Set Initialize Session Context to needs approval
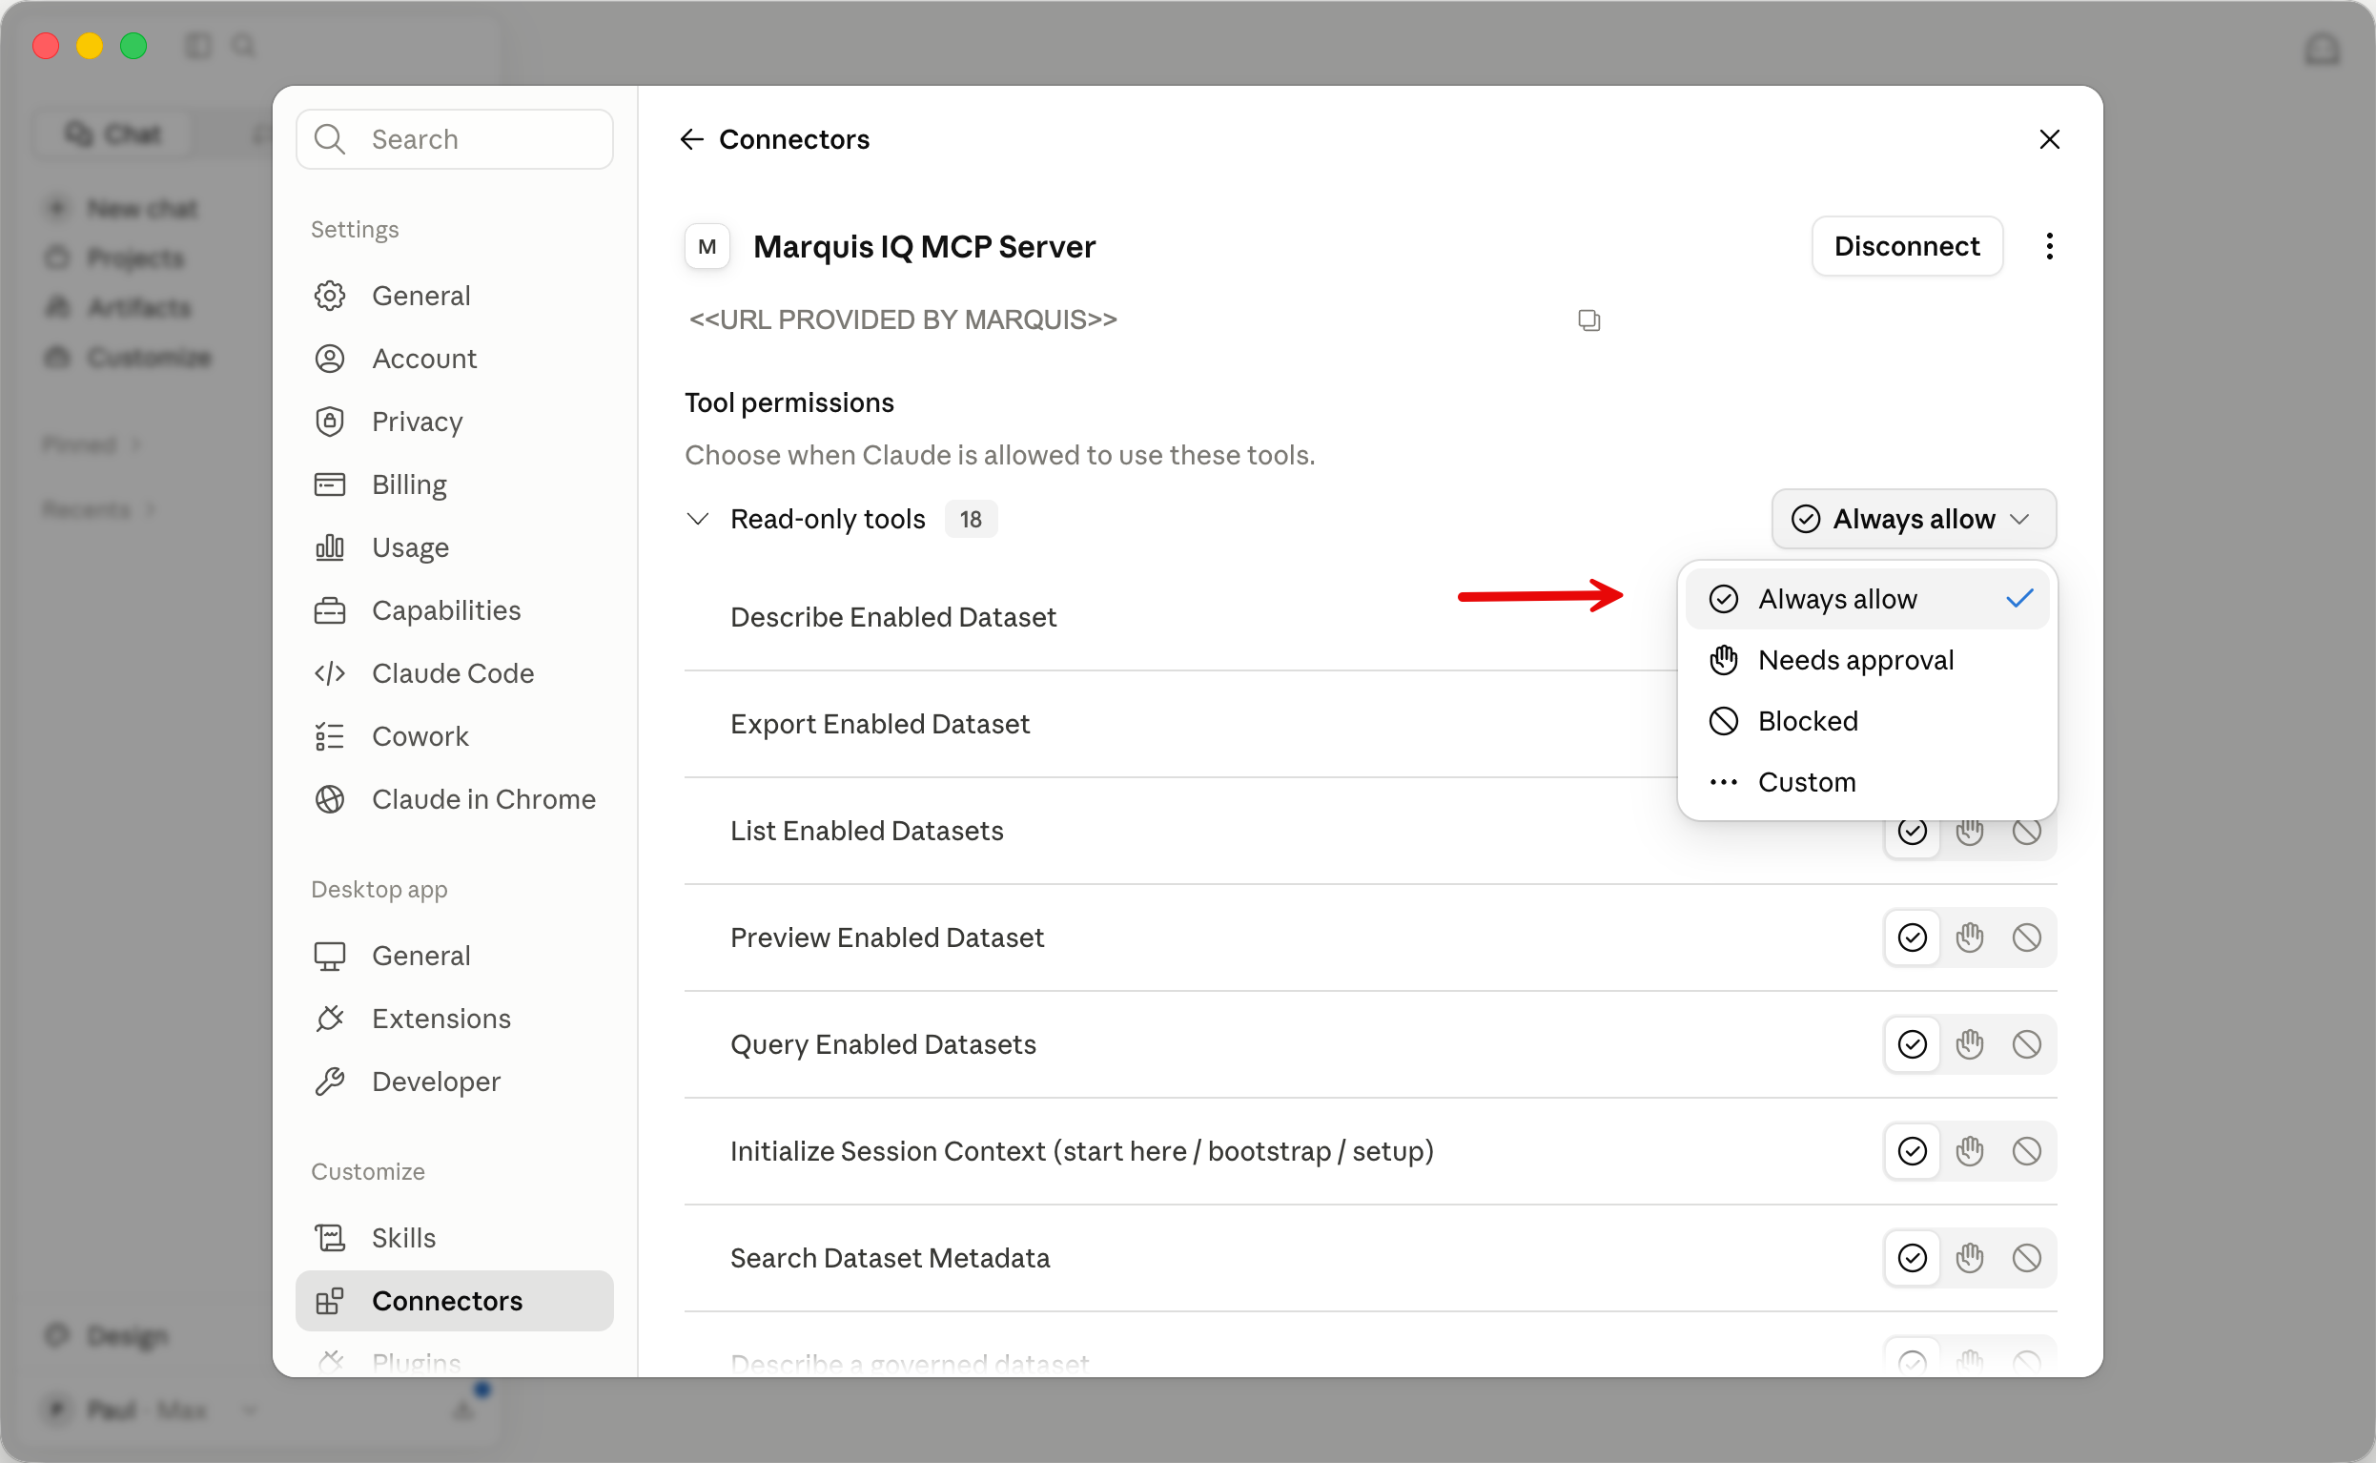The width and height of the screenshot is (2376, 1463). [x=1970, y=1151]
